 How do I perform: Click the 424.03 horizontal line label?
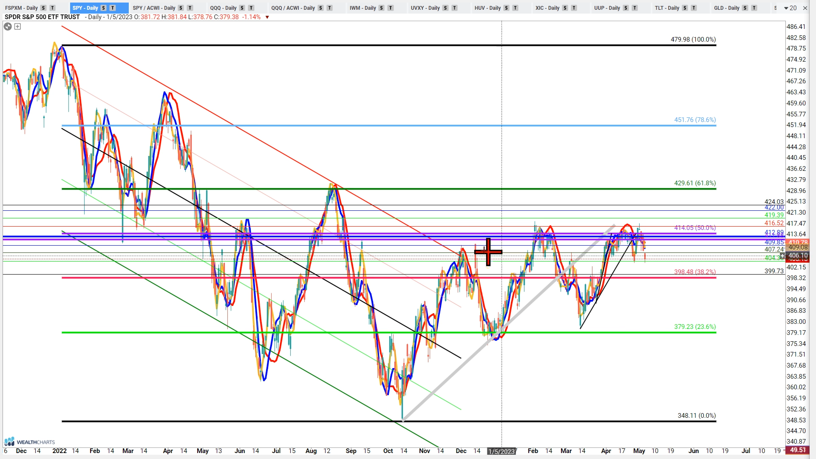pos(774,202)
